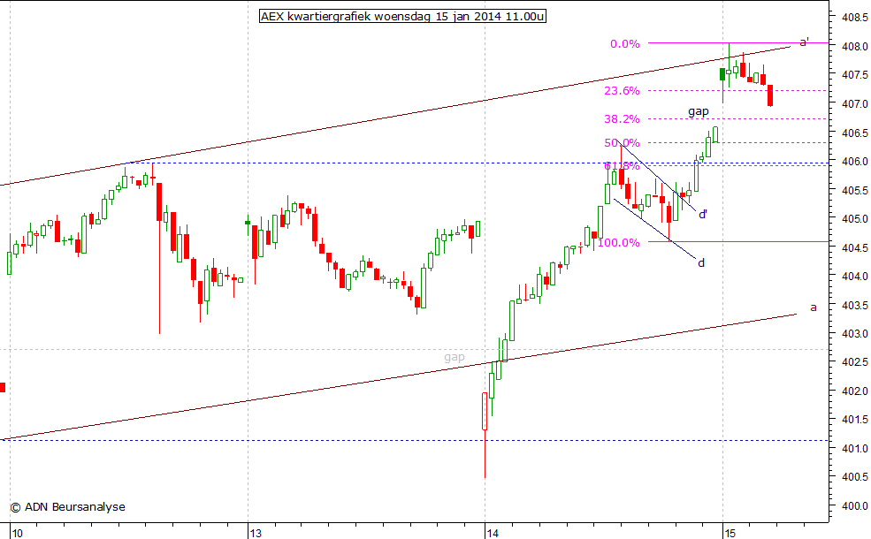Click the black 'gap' label near 407
871x539 pixels.
(699, 111)
